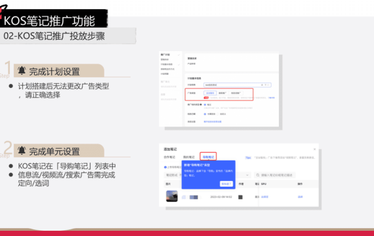Click the 图片 column header
Viewport: 374px width, 236px height.
(x=168, y=184)
